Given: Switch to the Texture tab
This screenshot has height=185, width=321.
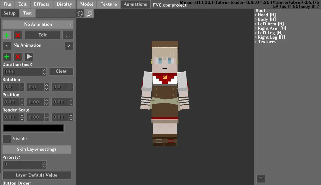Looking at the screenshot, I should (109, 4).
